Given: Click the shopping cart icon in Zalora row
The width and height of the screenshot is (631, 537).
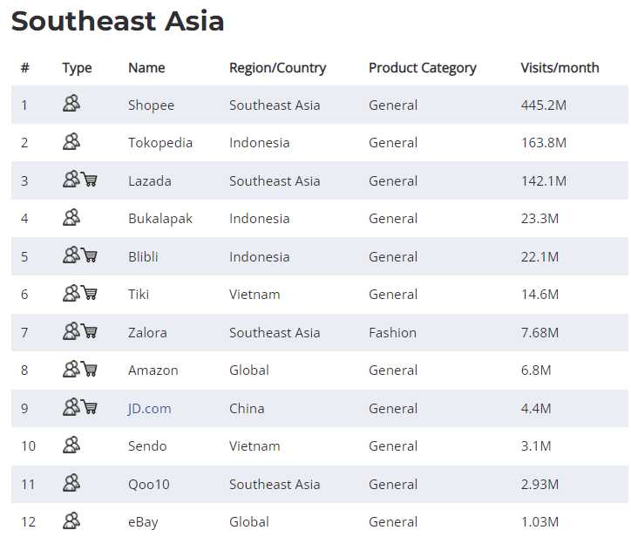Looking at the screenshot, I should tap(89, 332).
